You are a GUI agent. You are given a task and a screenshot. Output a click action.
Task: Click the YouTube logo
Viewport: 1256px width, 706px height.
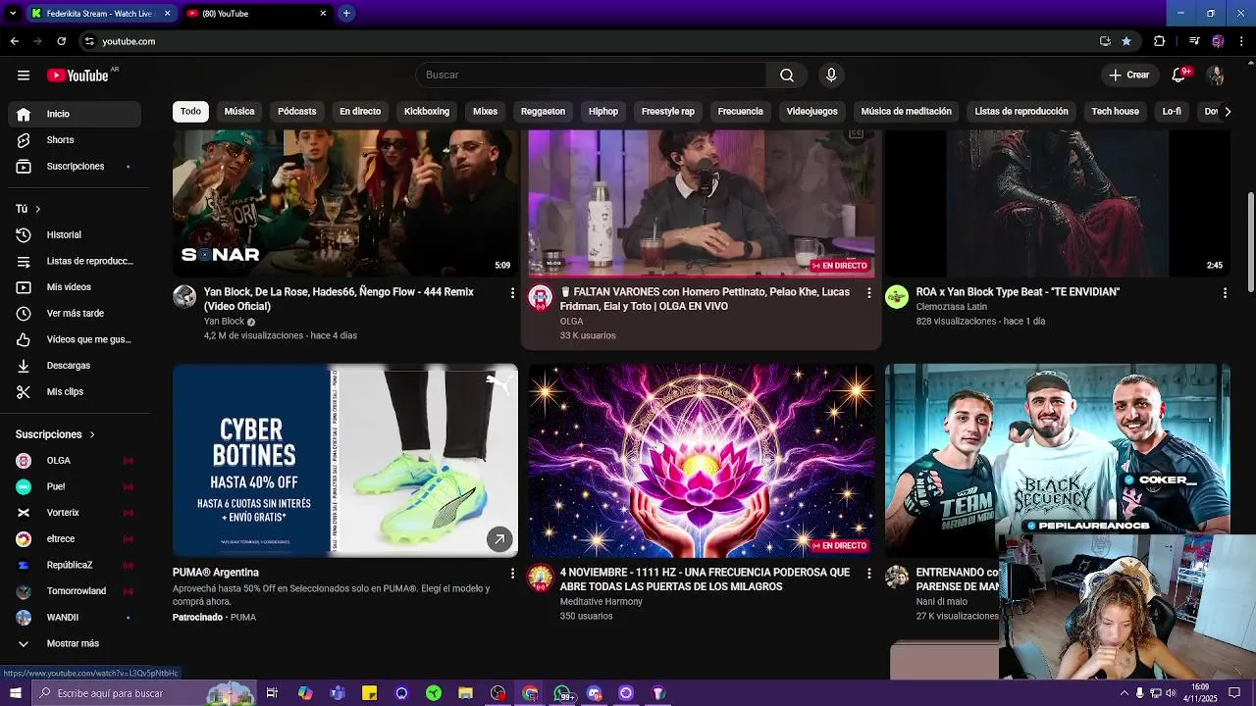(78, 76)
